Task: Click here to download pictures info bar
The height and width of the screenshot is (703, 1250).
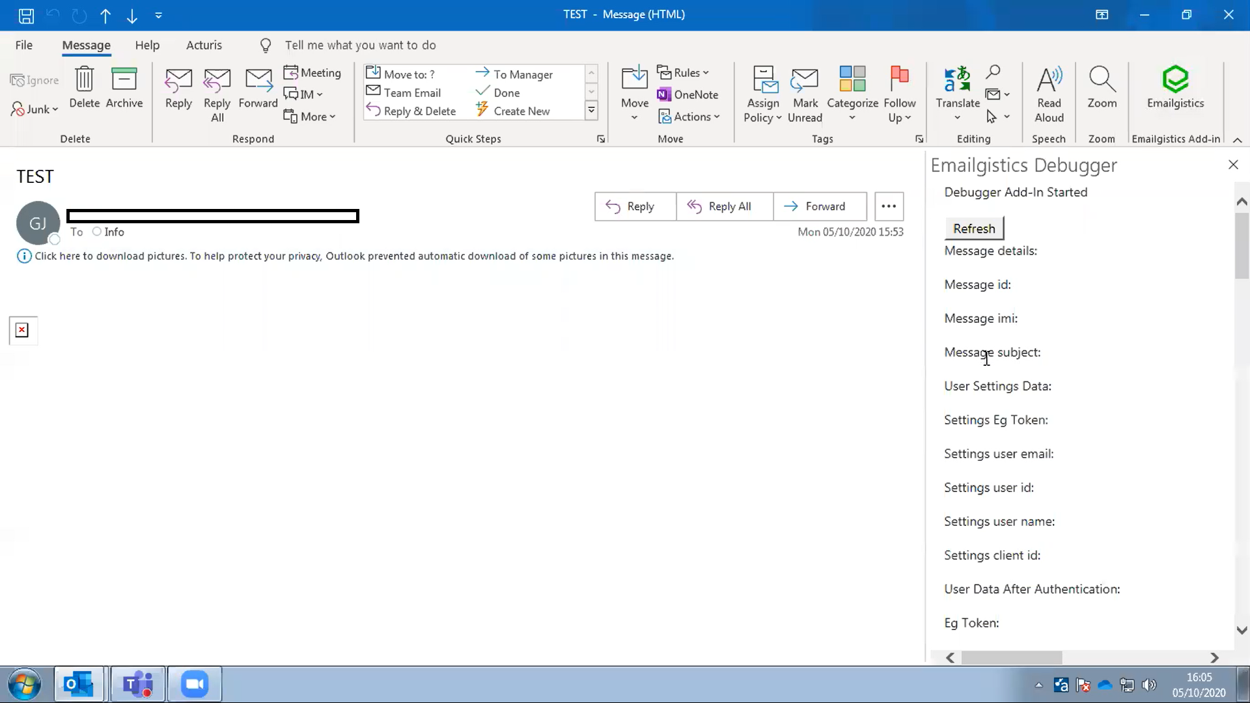Action: coord(346,256)
